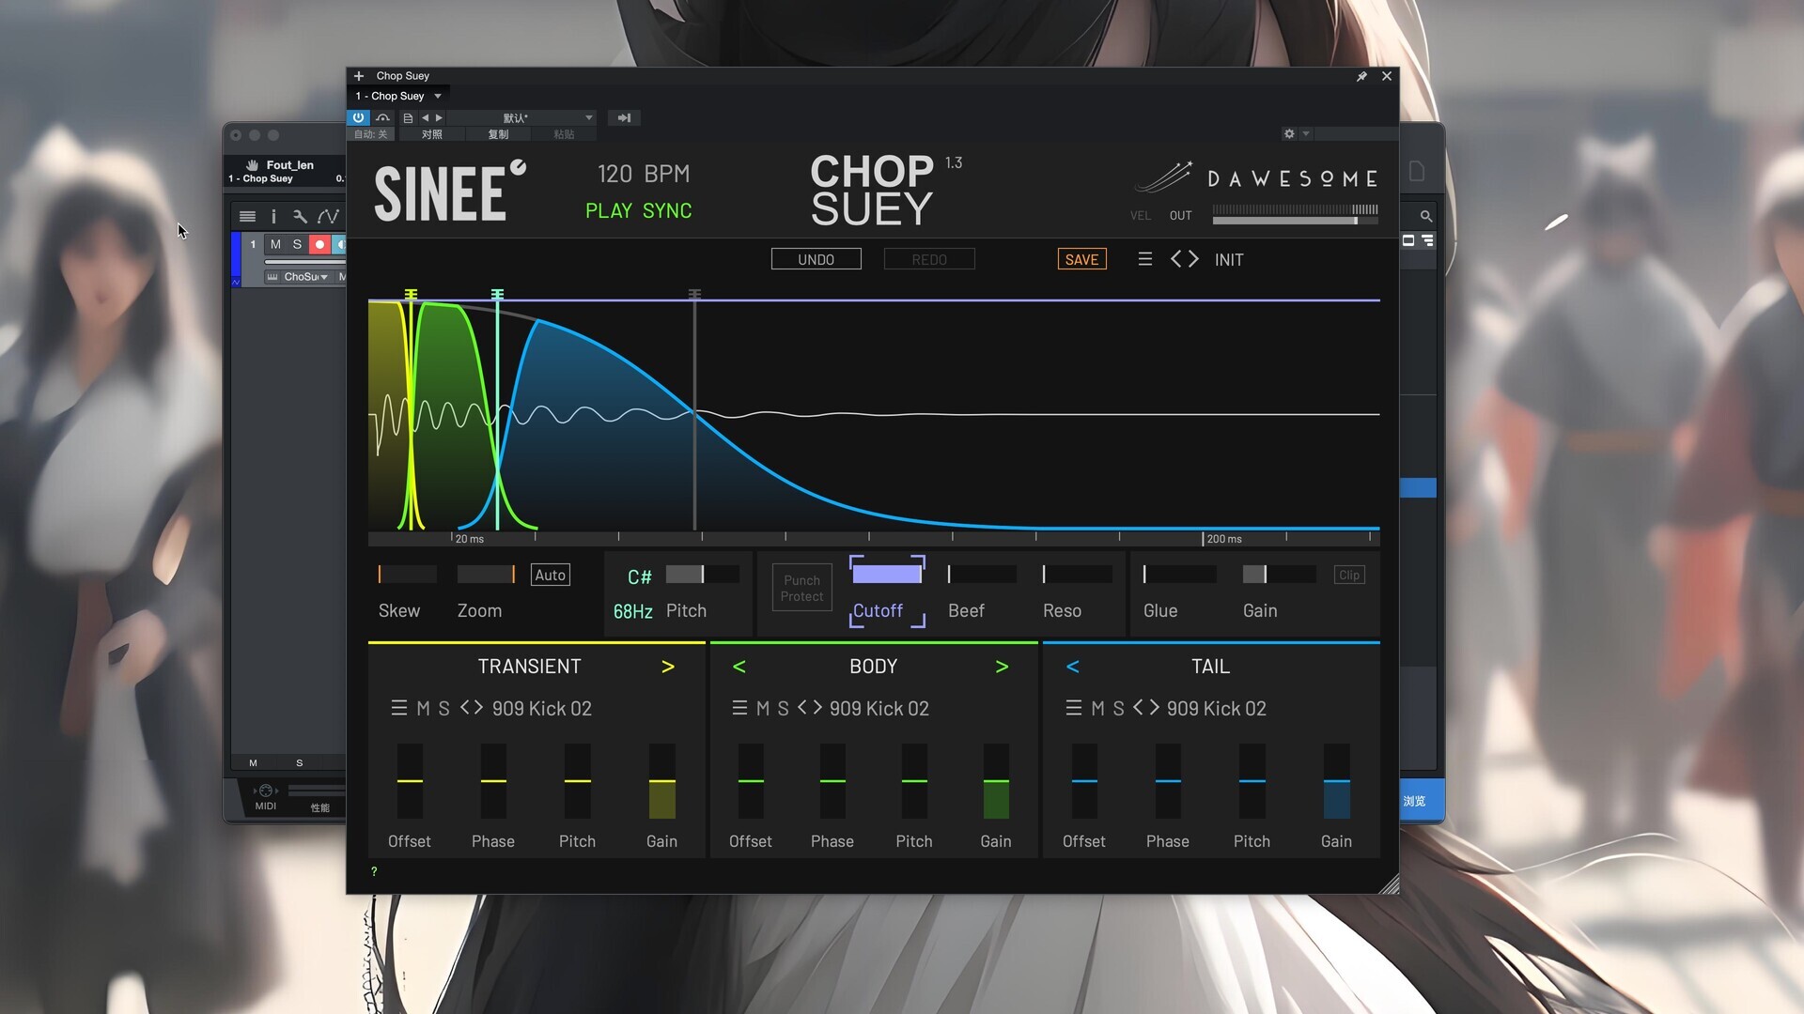
Task: Toggle record arm on track 1
Action: (319, 244)
